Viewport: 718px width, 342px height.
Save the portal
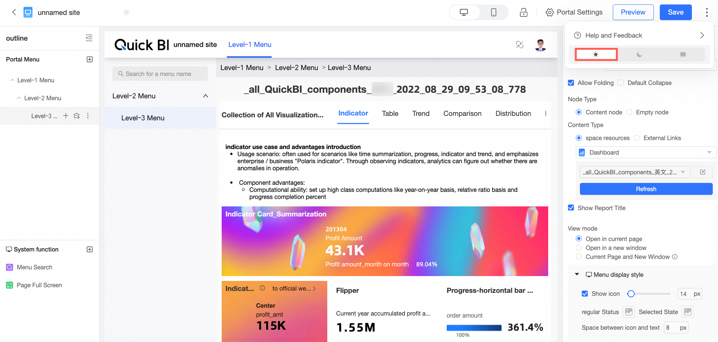point(675,12)
